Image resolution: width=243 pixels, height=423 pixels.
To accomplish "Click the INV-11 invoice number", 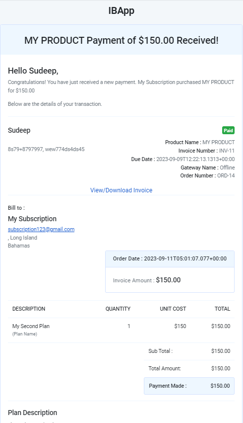I will coord(227,151).
